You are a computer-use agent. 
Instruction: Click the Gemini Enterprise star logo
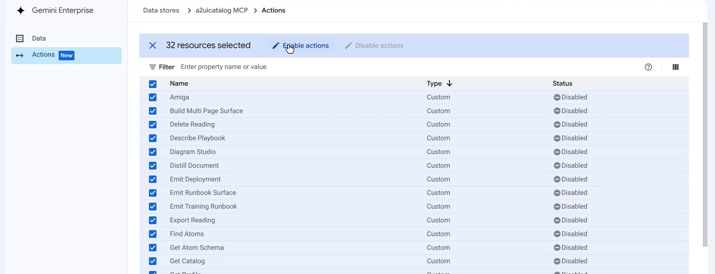(x=21, y=10)
